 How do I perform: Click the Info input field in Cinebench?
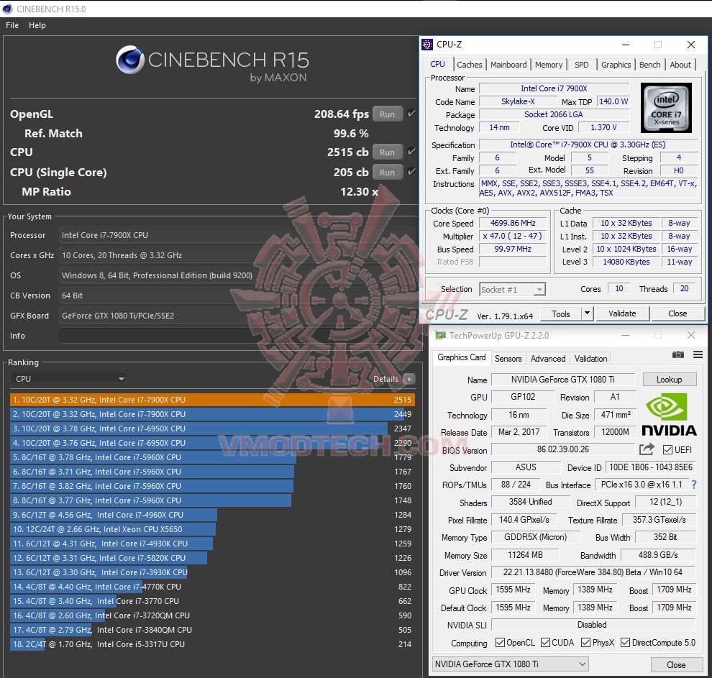(x=236, y=336)
